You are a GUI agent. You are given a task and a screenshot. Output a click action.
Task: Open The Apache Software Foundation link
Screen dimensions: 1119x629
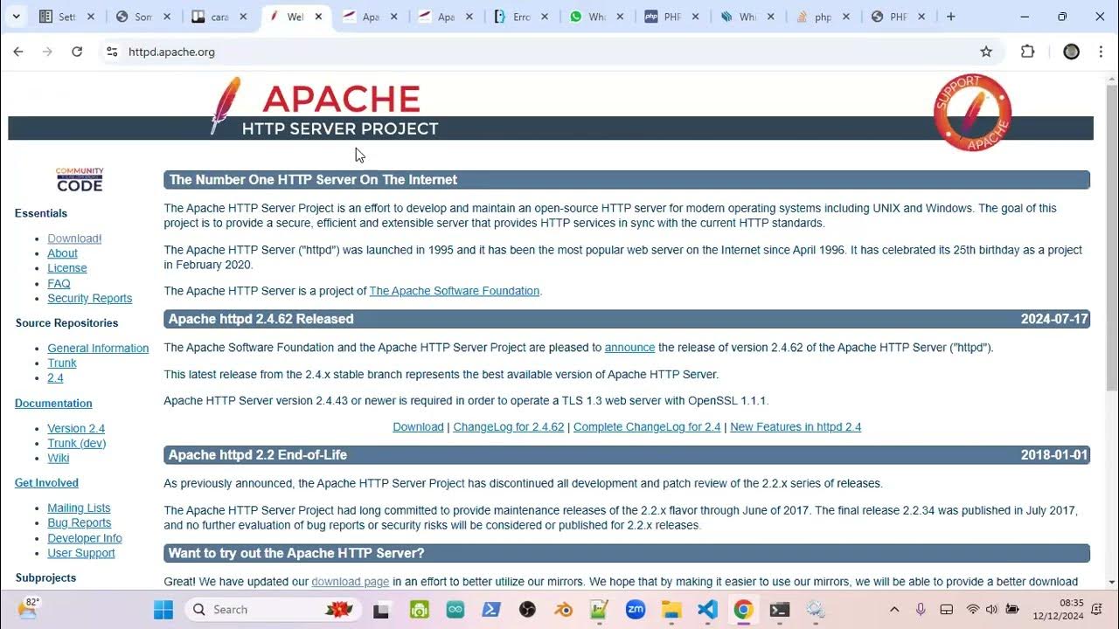455,291
